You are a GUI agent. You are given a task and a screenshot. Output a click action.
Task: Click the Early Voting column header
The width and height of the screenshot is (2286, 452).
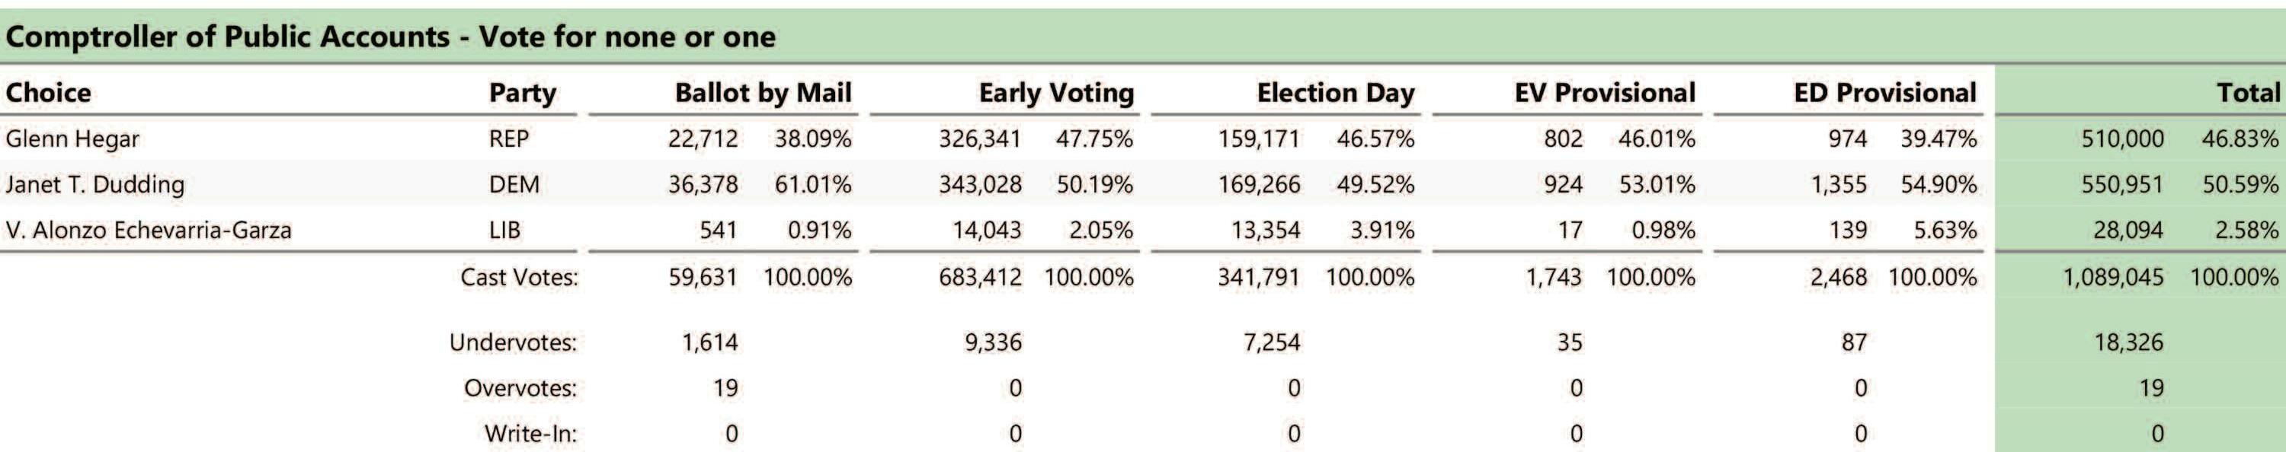click(x=1056, y=93)
